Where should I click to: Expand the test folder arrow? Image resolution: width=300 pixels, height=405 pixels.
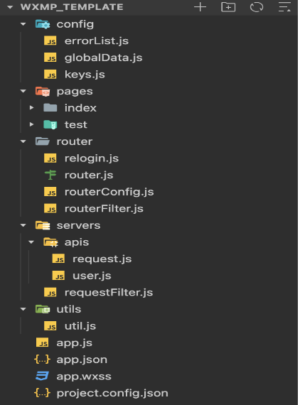coord(31,124)
